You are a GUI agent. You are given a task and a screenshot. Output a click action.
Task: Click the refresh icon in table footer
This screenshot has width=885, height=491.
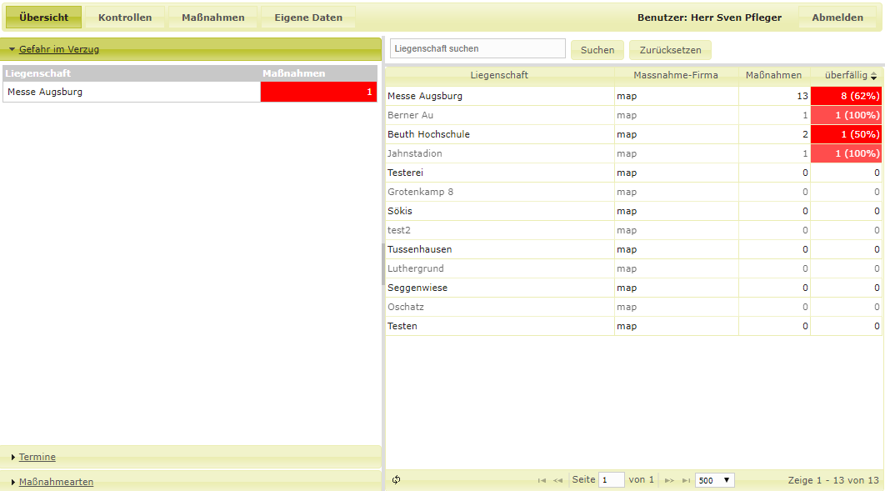point(396,480)
